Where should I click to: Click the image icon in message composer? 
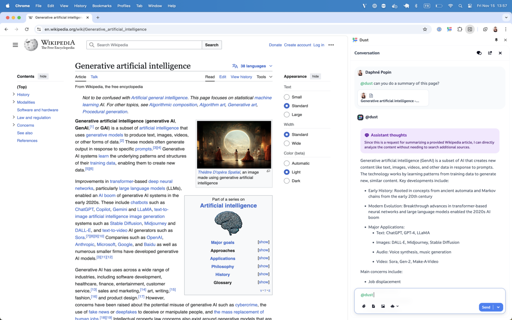point(383,306)
